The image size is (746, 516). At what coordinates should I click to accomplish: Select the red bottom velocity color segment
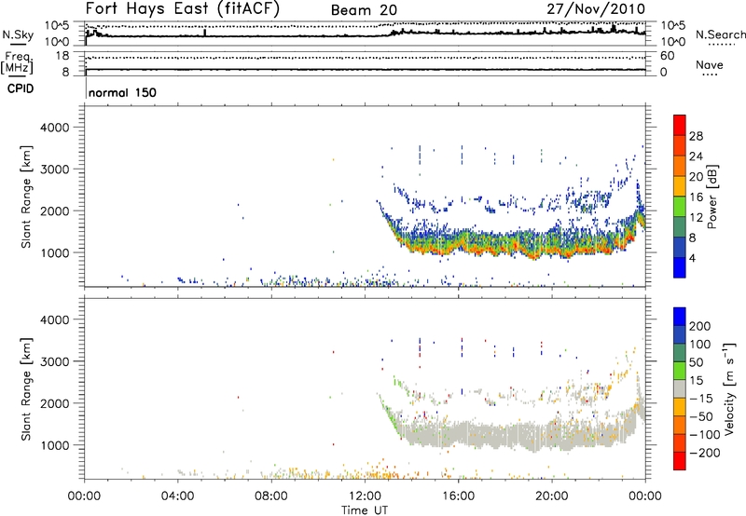tap(680, 461)
